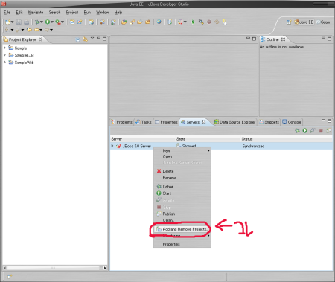Click Project Explorer horizontal scrollbar right arrow
The height and width of the screenshot is (282, 335).
[x=105, y=268]
